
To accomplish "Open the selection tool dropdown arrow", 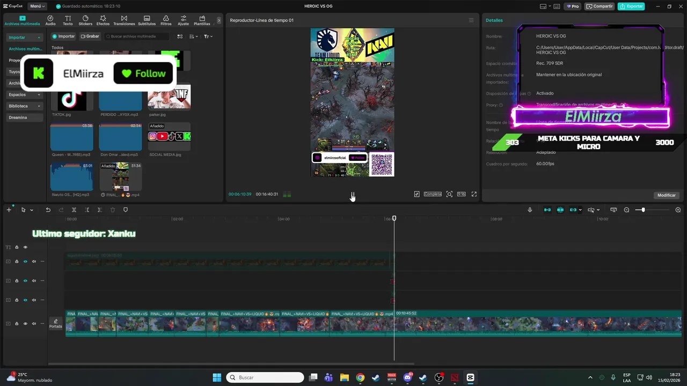I will [x=32, y=210].
